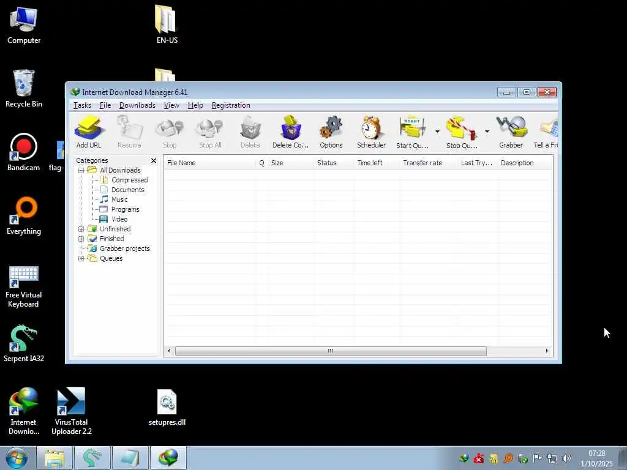This screenshot has height=470, width=627.
Task: Sort by Description column header
Action: (x=525, y=163)
